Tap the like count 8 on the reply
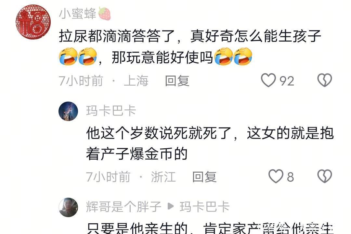351x234 pixels. tap(290, 177)
